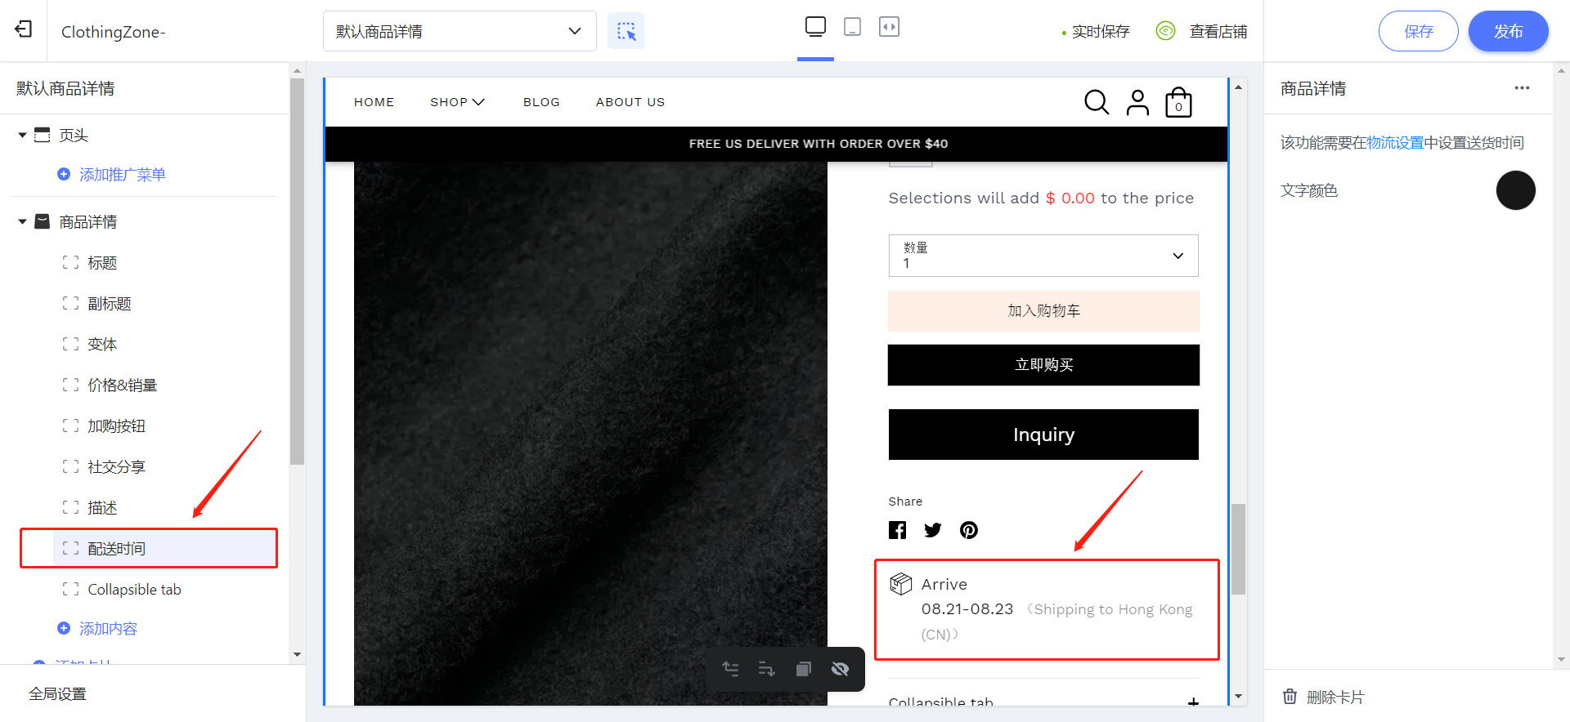Collapse the 商品详情 section arrow

pos(22,221)
